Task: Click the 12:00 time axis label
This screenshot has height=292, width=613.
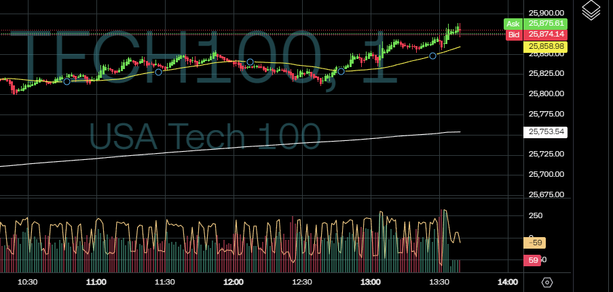Action: pos(234,282)
